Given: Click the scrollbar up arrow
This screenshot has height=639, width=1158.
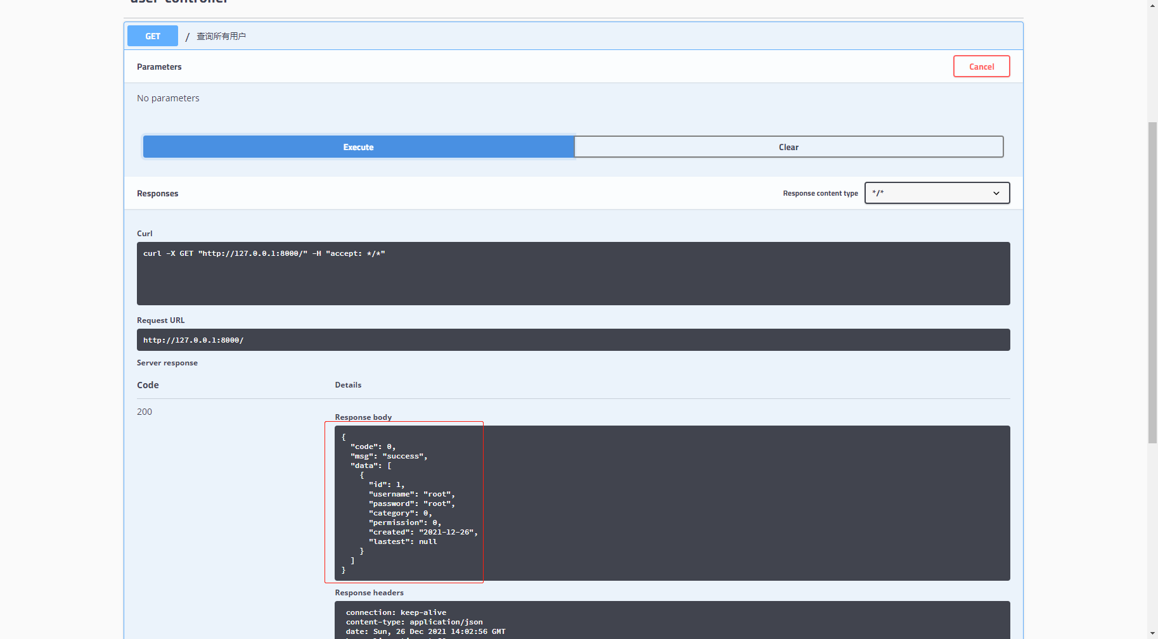Looking at the screenshot, I should (1152, 5).
